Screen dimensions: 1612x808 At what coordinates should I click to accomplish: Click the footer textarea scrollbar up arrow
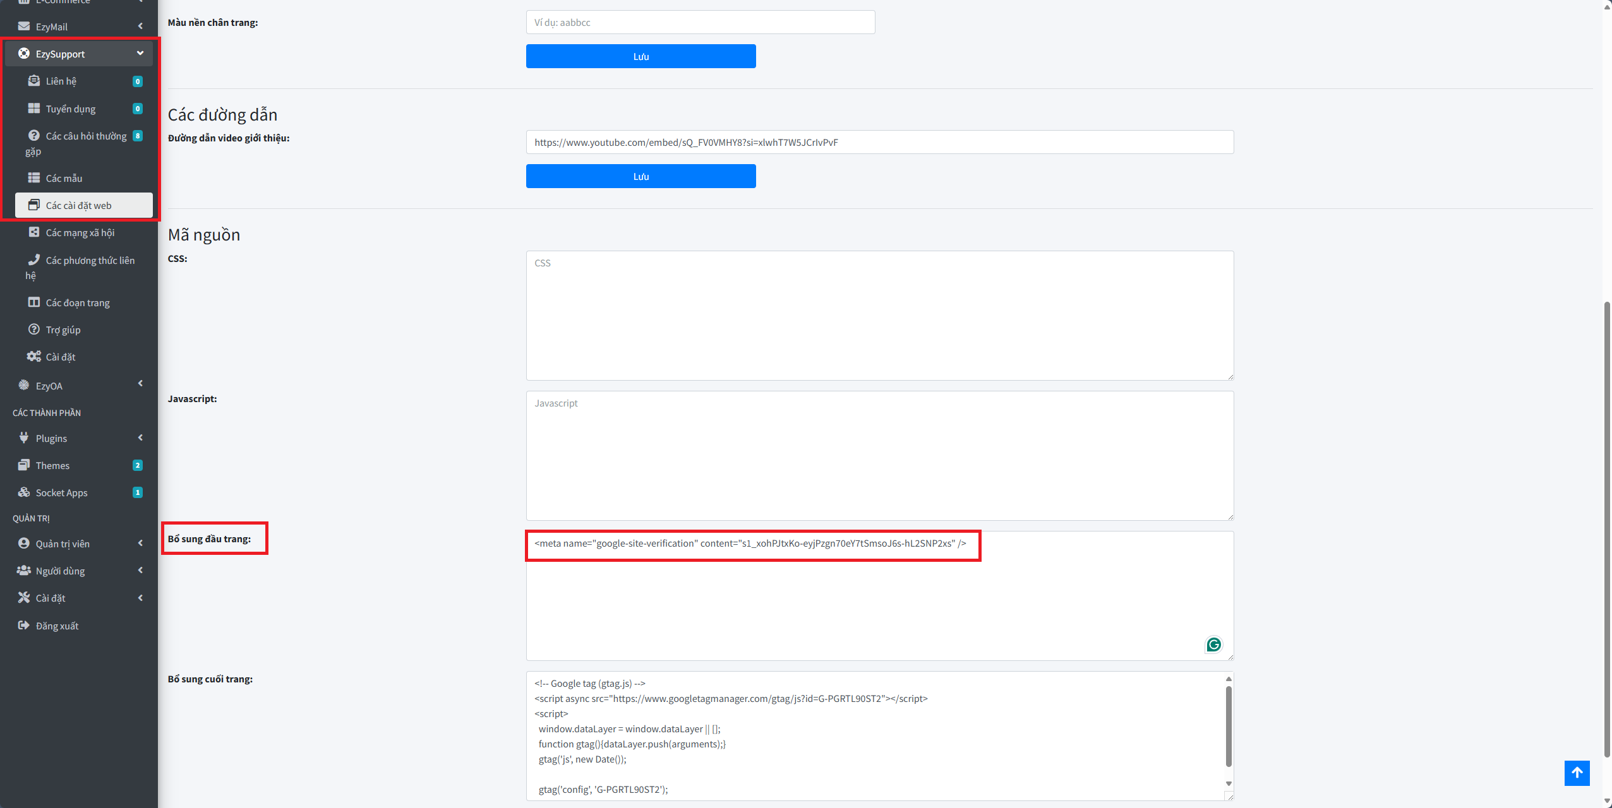tap(1229, 679)
